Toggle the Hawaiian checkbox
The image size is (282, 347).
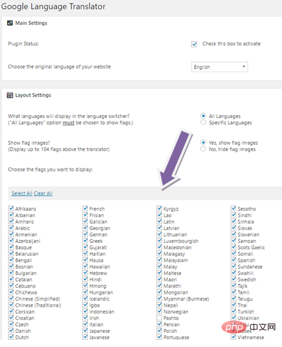tap(85, 266)
